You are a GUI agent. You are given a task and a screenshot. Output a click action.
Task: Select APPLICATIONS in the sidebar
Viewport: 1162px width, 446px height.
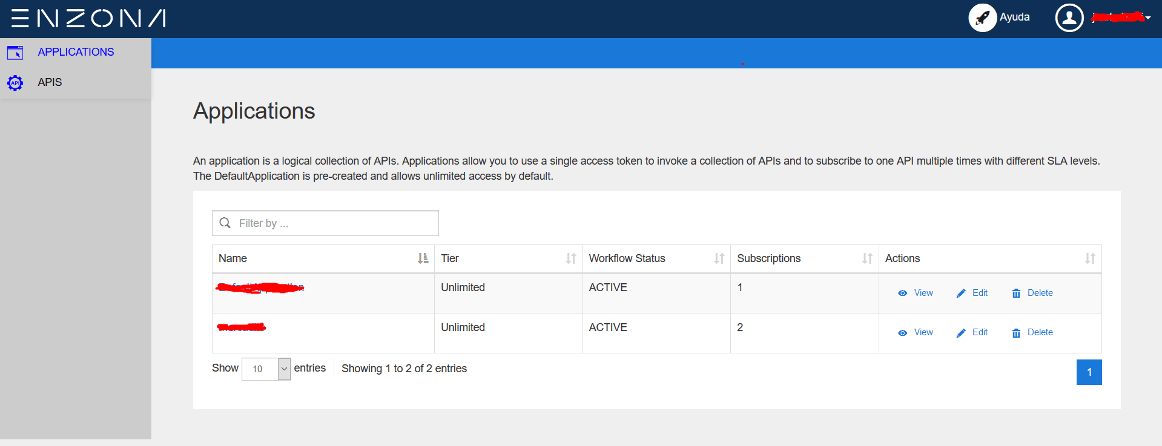pyautogui.click(x=76, y=52)
